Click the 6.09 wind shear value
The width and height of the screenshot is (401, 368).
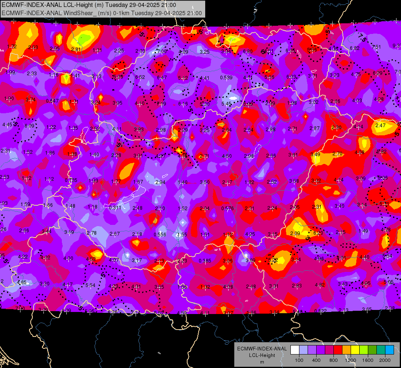pos(29,126)
